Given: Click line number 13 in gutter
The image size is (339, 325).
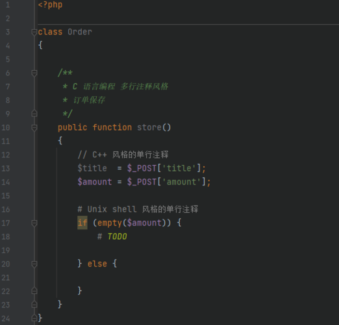Looking at the screenshot, I should click(6, 168).
